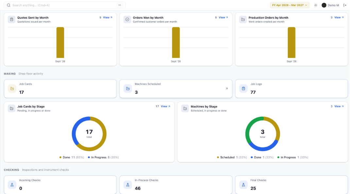Click the green In Progress legend dot for Machines
This screenshot has width=350, height=194.
click(278, 157)
